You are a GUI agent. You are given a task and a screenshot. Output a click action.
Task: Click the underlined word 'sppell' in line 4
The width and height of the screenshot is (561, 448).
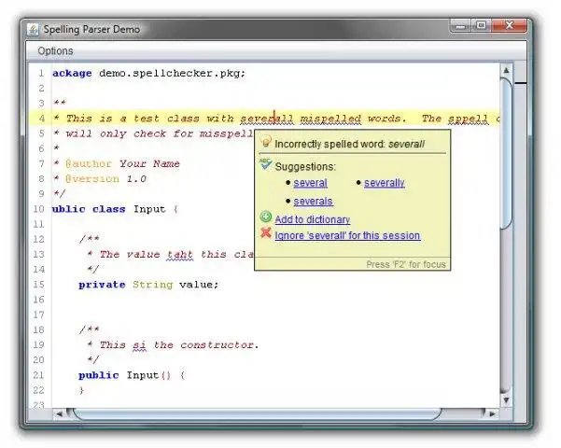pos(468,119)
